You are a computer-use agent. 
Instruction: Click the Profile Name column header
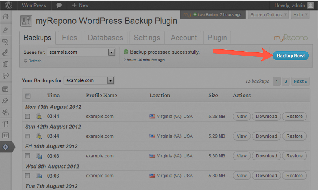click(x=101, y=95)
